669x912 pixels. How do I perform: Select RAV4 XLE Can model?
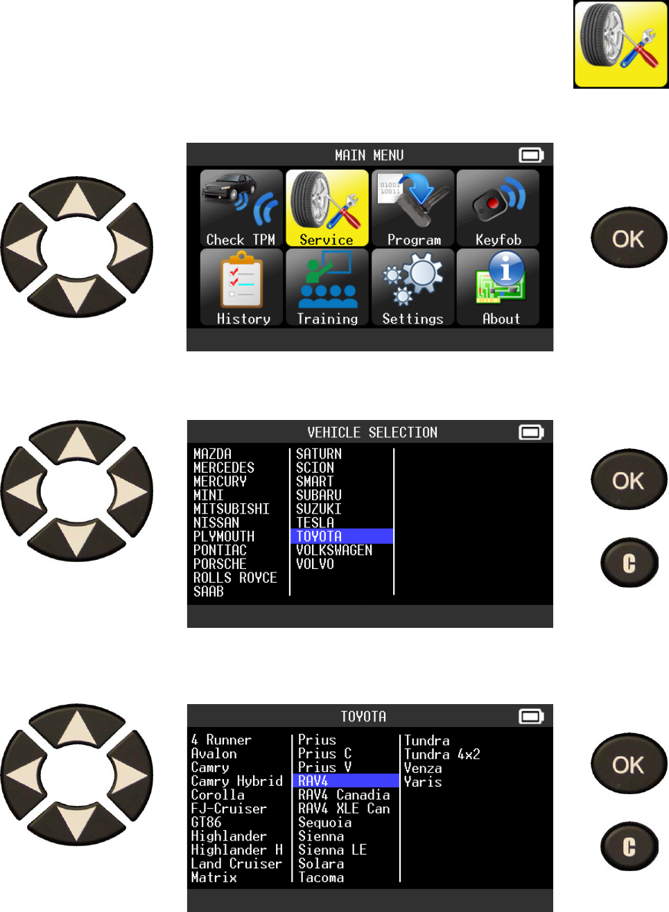(x=344, y=809)
